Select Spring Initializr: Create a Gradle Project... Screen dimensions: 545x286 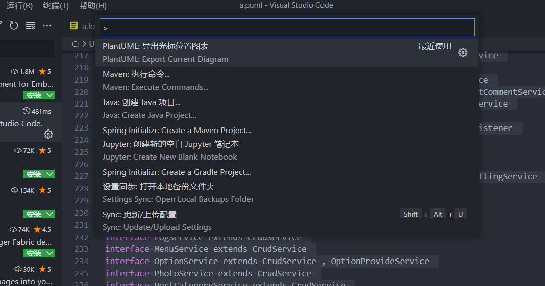[287, 172]
